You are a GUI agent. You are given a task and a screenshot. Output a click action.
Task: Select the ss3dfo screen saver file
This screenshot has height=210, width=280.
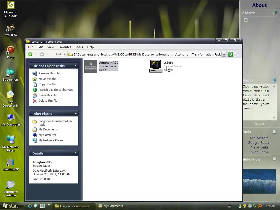tap(165, 66)
